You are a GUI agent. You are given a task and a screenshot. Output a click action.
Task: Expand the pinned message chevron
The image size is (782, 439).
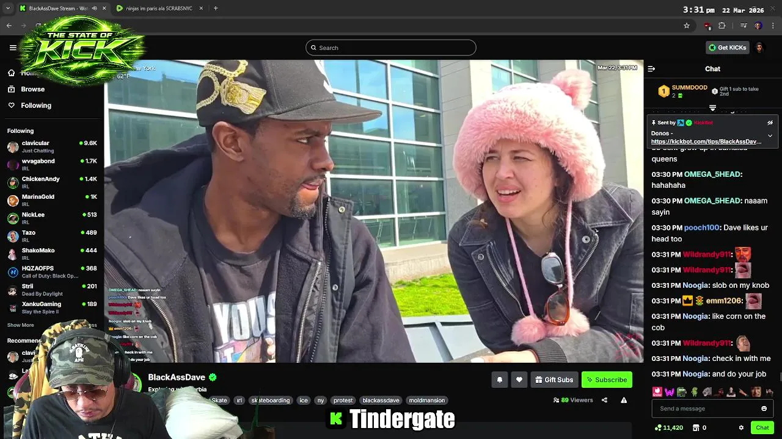tap(770, 135)
